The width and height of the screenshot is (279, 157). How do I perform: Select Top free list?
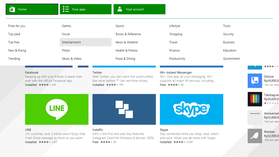14,42
